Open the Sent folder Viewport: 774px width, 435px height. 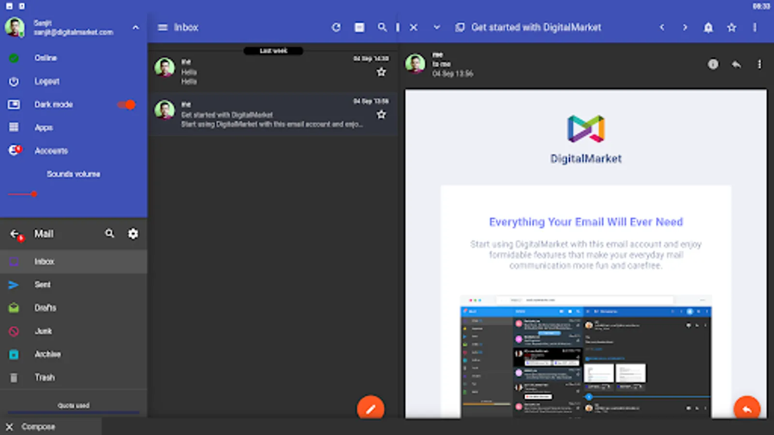coord(74,285)
